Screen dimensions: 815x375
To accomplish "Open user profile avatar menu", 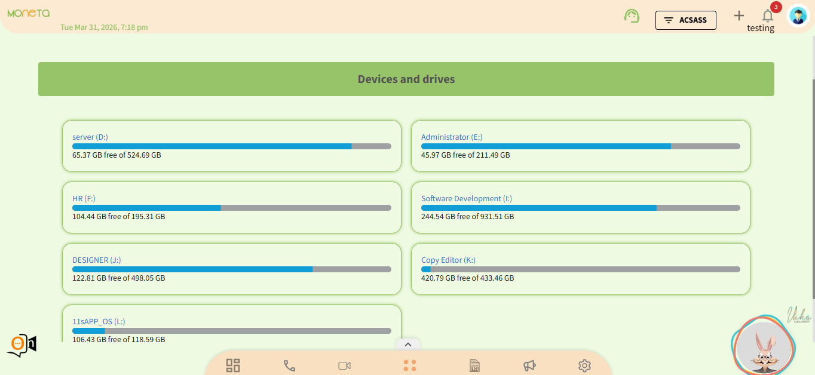I will [x=798, y=16].
